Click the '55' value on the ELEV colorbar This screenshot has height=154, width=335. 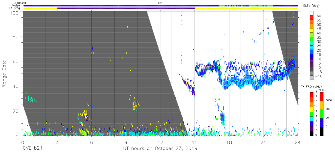click(319, 20)
